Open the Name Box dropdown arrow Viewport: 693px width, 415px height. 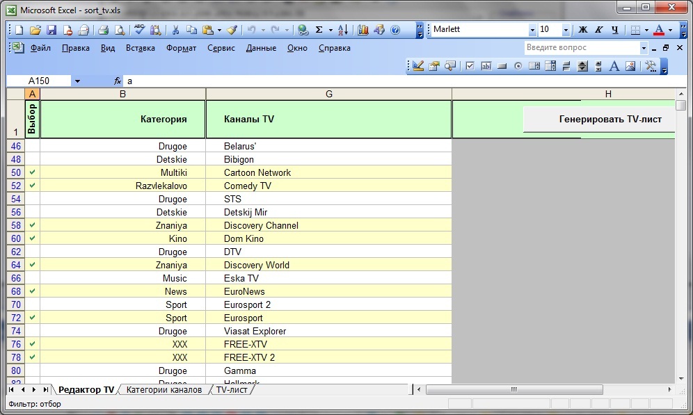[x=77, y=81]
